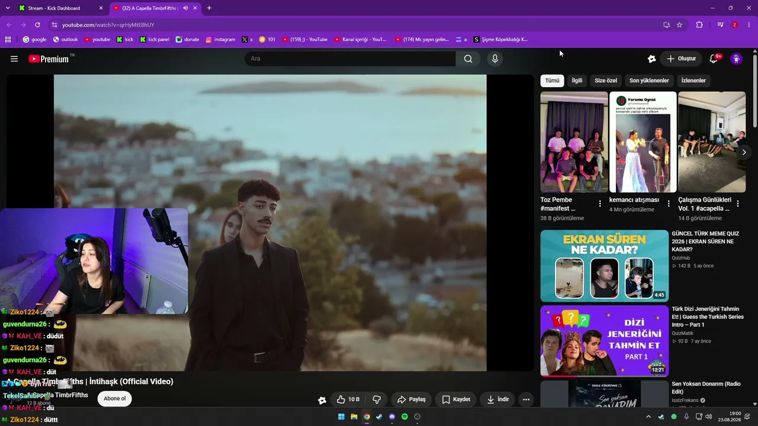Image resolution: width=758 pixels, height=426 pixels.
Task: Click the browser address bar URL
Action: pos(108,25)
